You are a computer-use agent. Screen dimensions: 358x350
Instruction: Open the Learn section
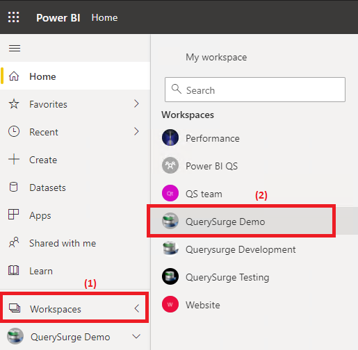click(75, 271)
